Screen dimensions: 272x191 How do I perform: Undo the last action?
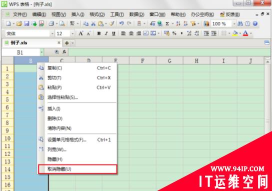click(x=121, y=23)
